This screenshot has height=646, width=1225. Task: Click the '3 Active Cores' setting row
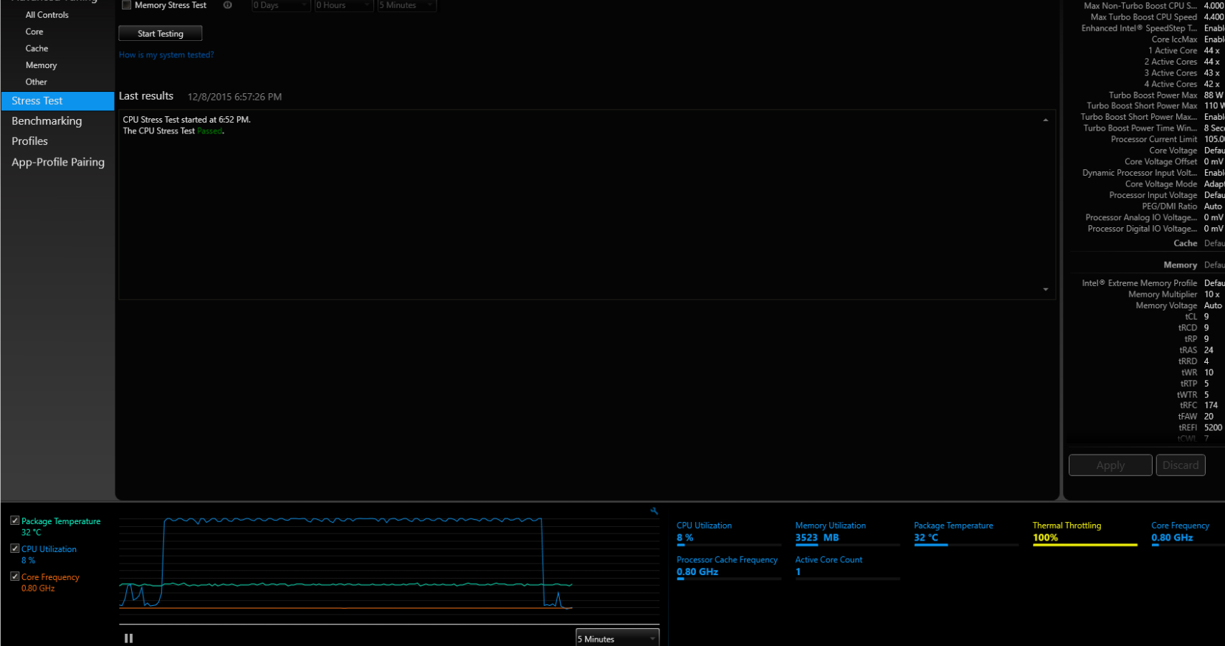[1182, 73]
